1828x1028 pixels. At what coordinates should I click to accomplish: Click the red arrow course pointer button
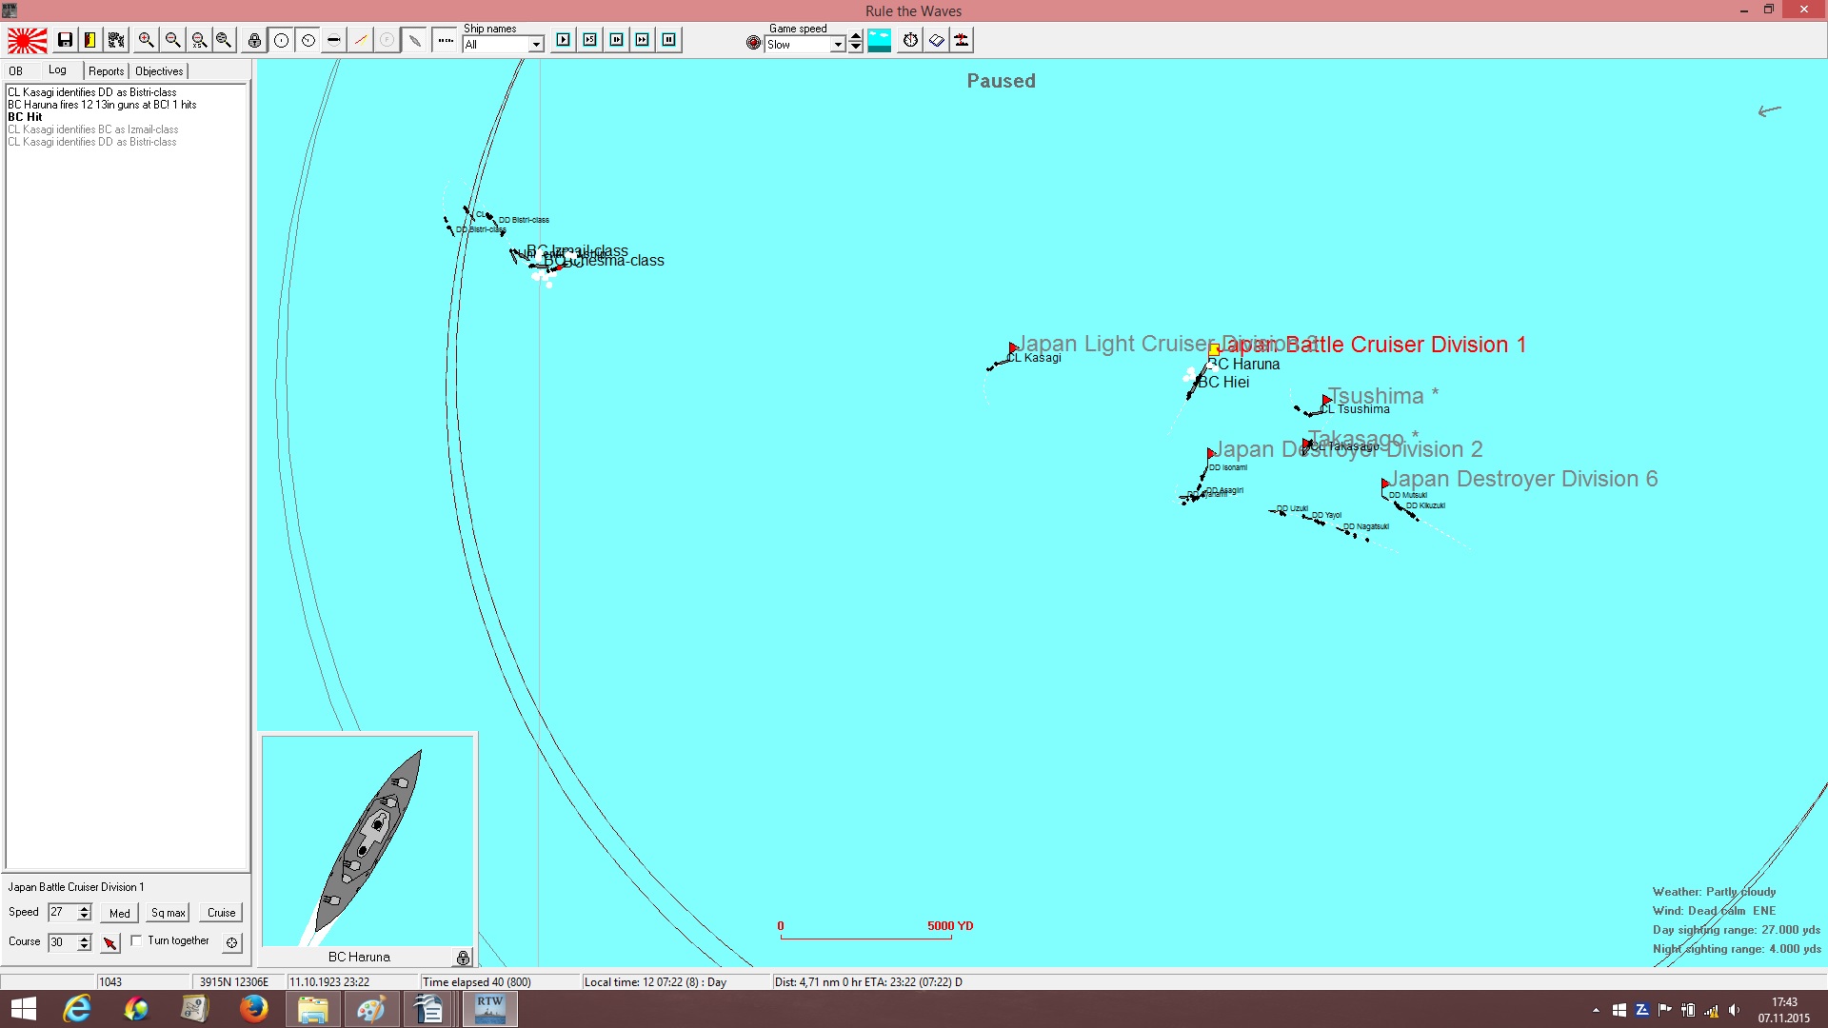coord(110,942)
